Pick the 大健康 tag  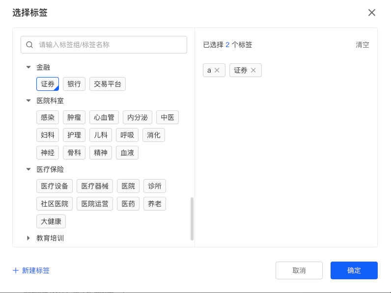tap(51, 221)
